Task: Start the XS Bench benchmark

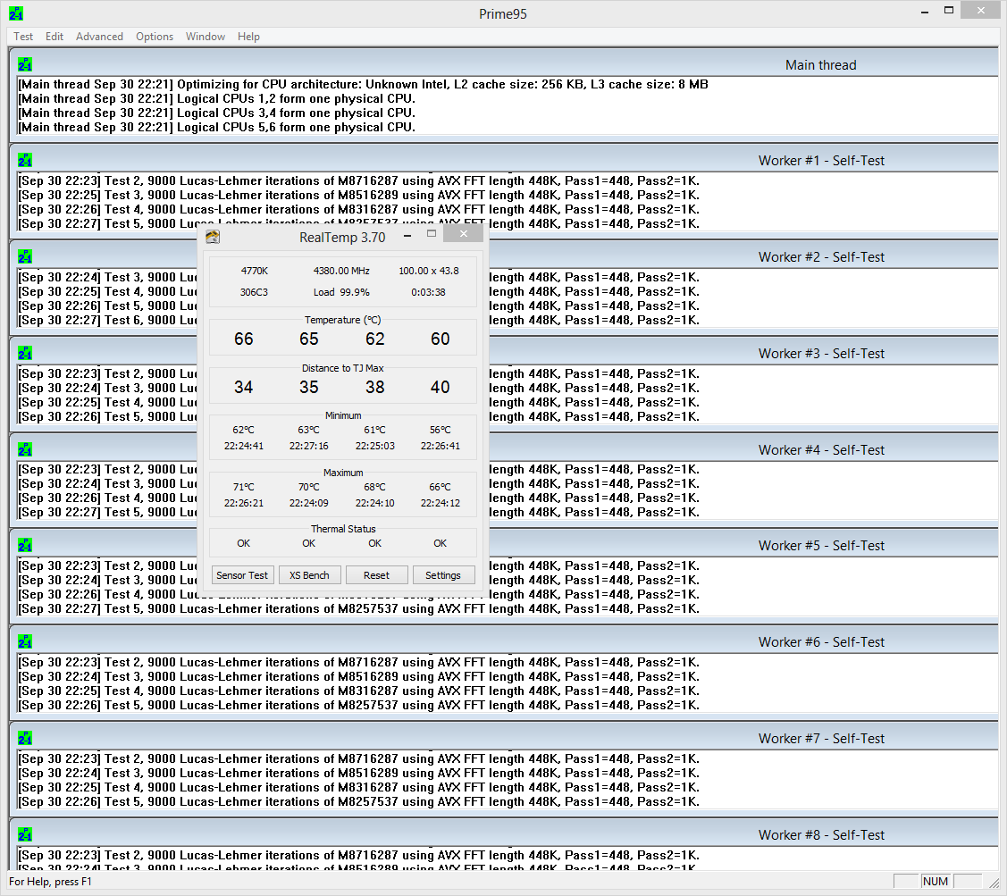Action: pyautogui.click(x=309, y=575)
